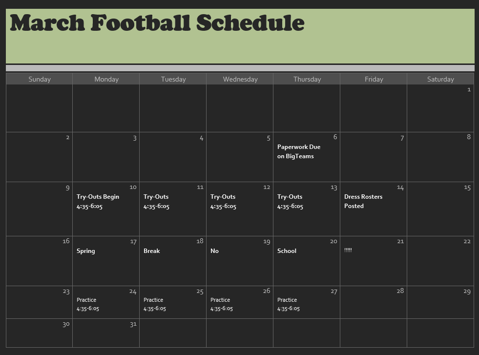Select the Try-Outs entry on Thursday the 13th

(290, 201)
